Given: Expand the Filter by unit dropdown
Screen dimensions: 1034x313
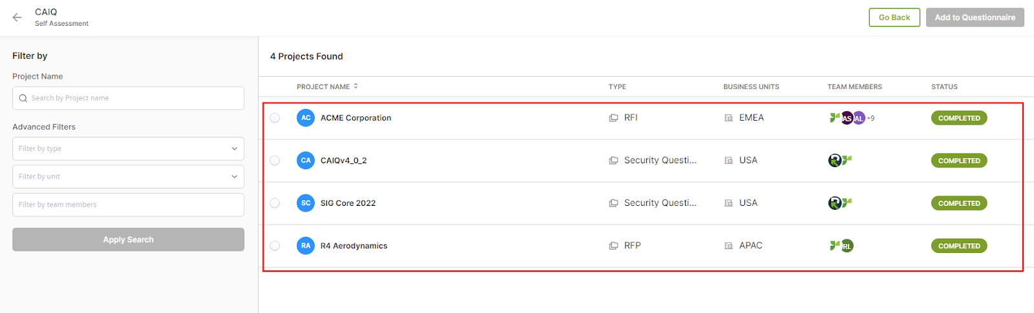Looking at the screenshot, I should pos(128,177).
